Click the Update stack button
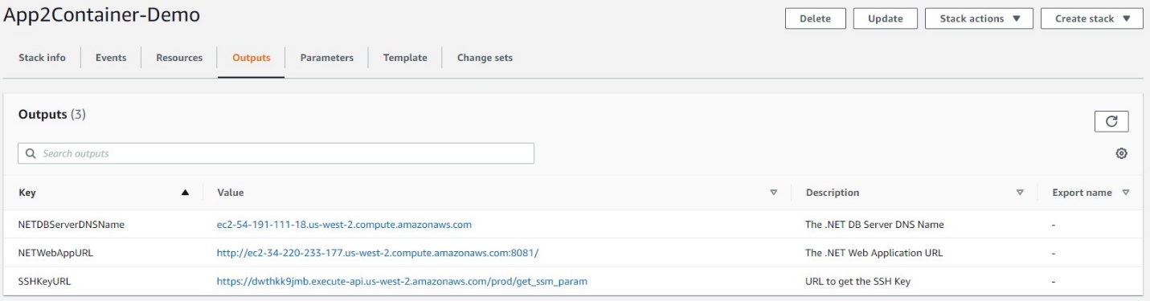Screen dimensions: 1150x301 click(886, 19)
